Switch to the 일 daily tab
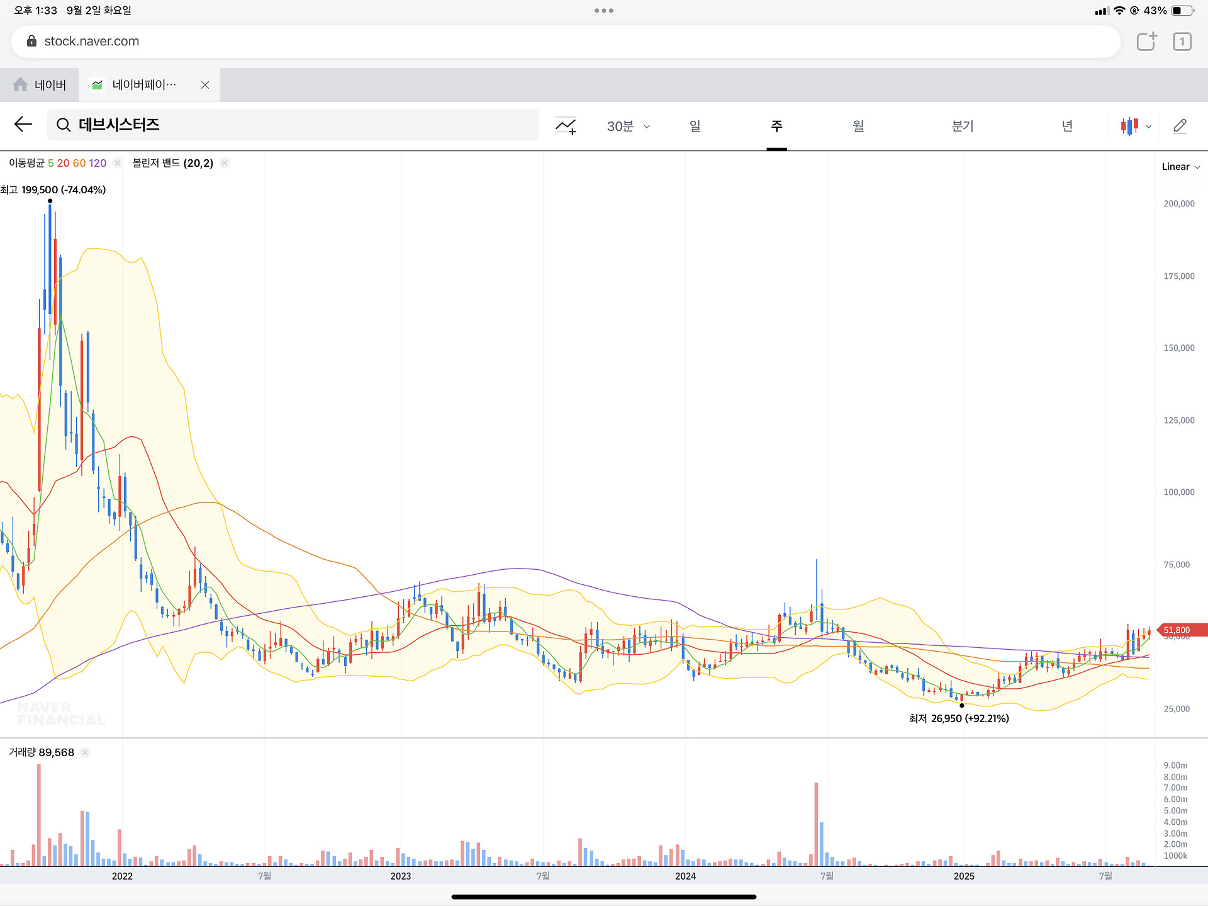This screenshot has height=906, width=1208. coord(695,126)
